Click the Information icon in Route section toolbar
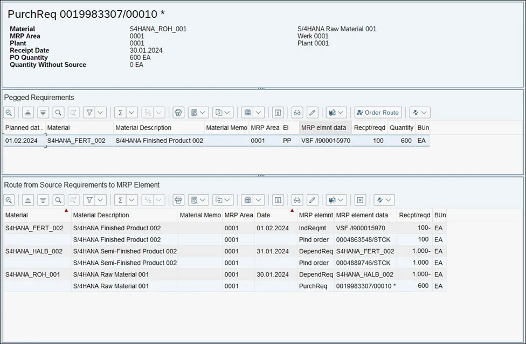 (x=278, y=199)
